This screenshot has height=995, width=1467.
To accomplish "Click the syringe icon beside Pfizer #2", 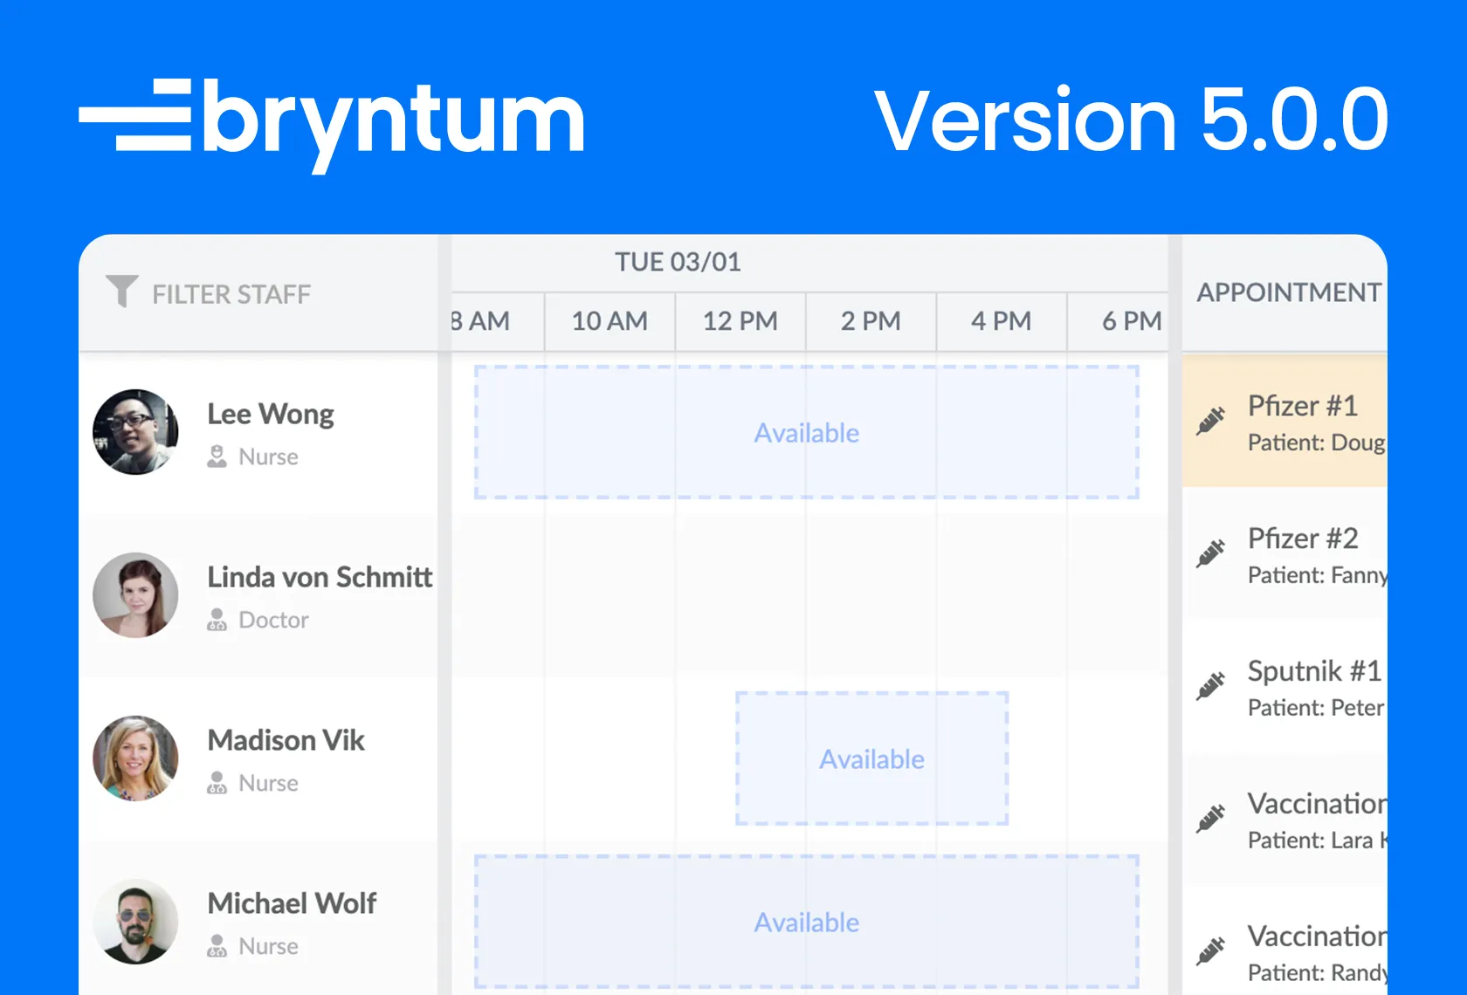I will coord(1211,554).
